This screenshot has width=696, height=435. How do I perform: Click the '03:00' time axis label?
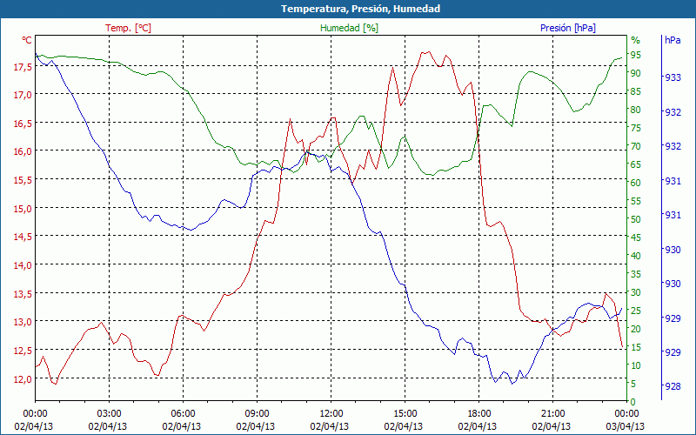pyautogui.click(x=108, y=414)
